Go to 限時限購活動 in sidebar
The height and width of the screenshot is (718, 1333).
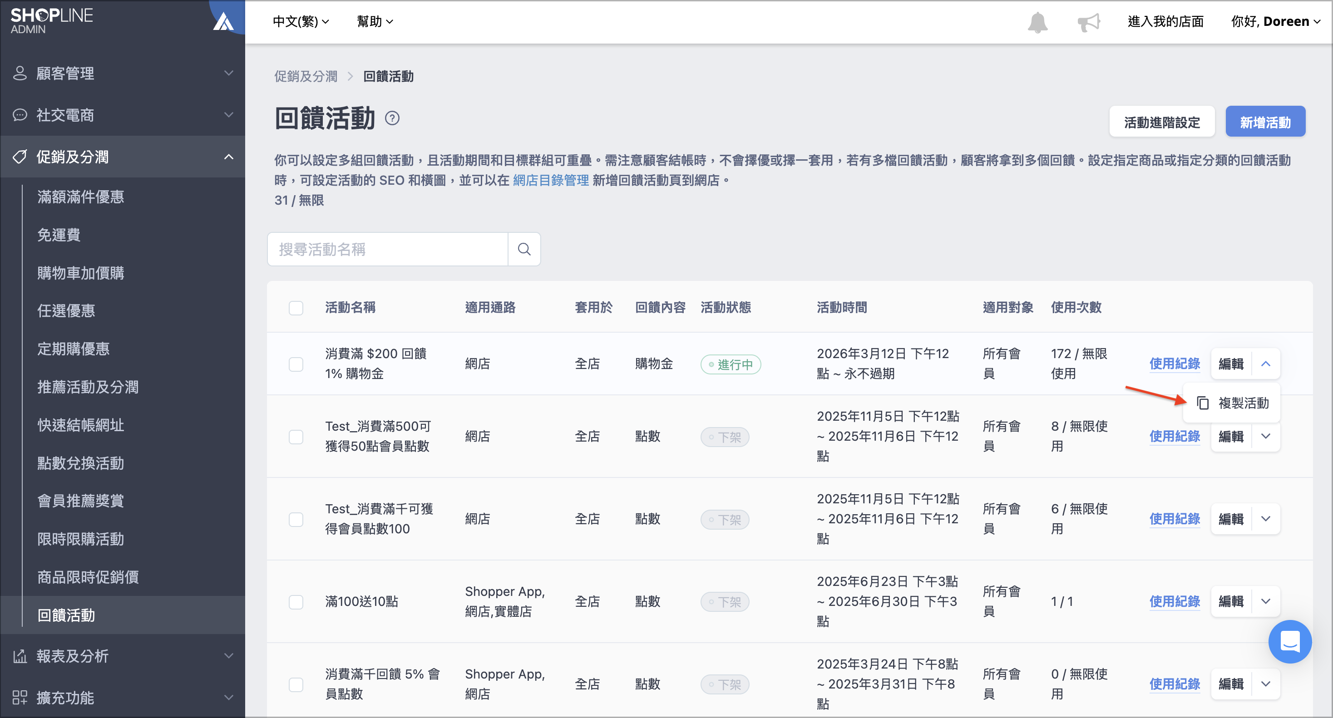click(81, 539)
